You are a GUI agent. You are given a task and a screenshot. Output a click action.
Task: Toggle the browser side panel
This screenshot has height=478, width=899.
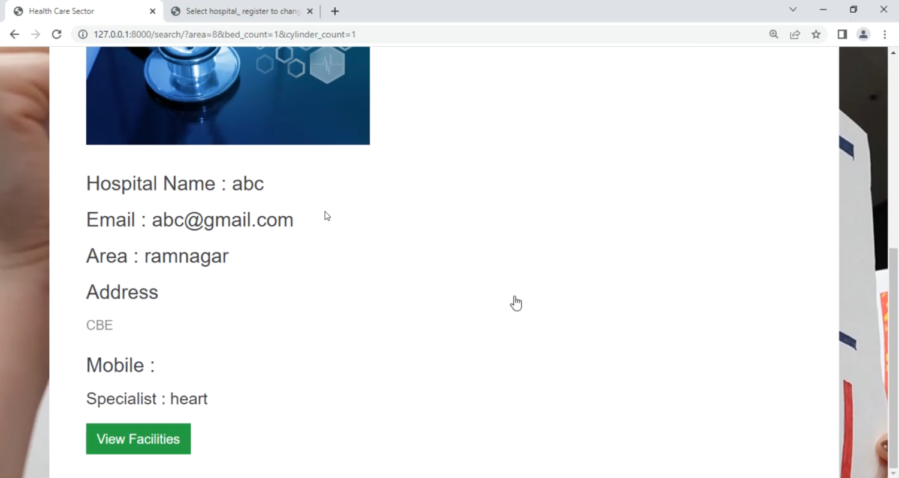[x=842, y=34]
